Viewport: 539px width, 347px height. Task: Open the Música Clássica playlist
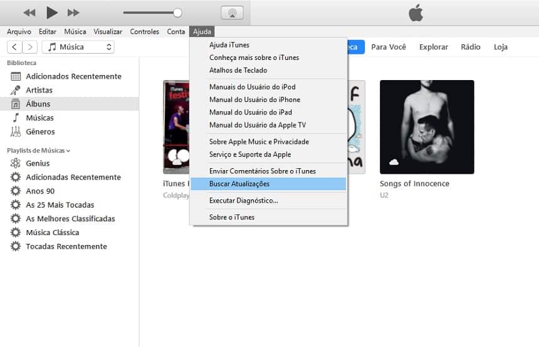coord(70,233)
